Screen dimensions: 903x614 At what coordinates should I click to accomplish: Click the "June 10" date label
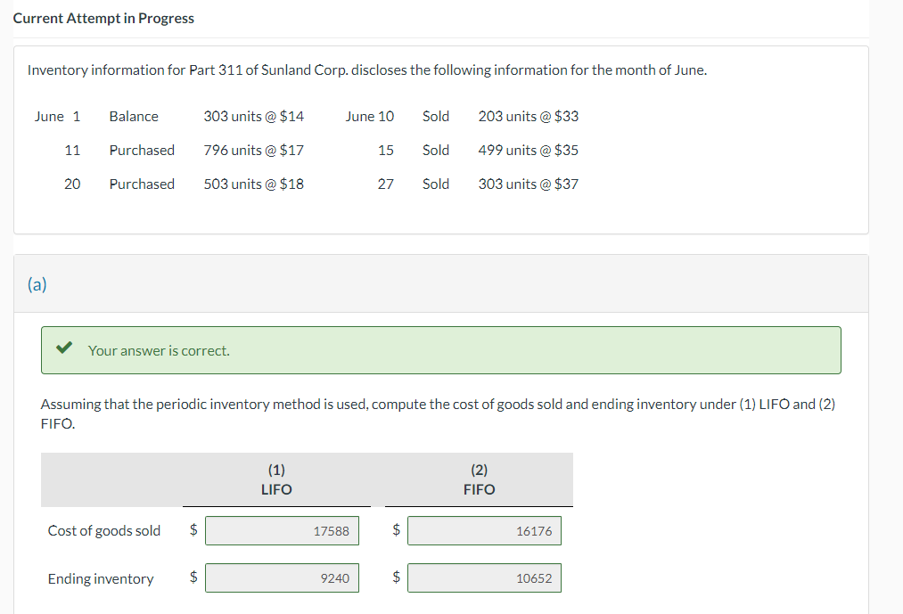[370, 117]
